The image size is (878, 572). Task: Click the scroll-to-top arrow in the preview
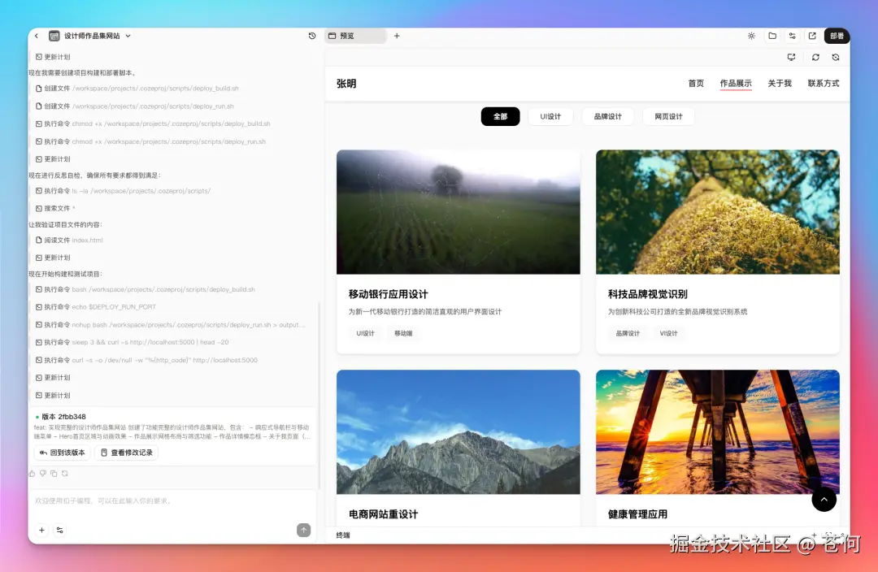click(x=824, y=500)
